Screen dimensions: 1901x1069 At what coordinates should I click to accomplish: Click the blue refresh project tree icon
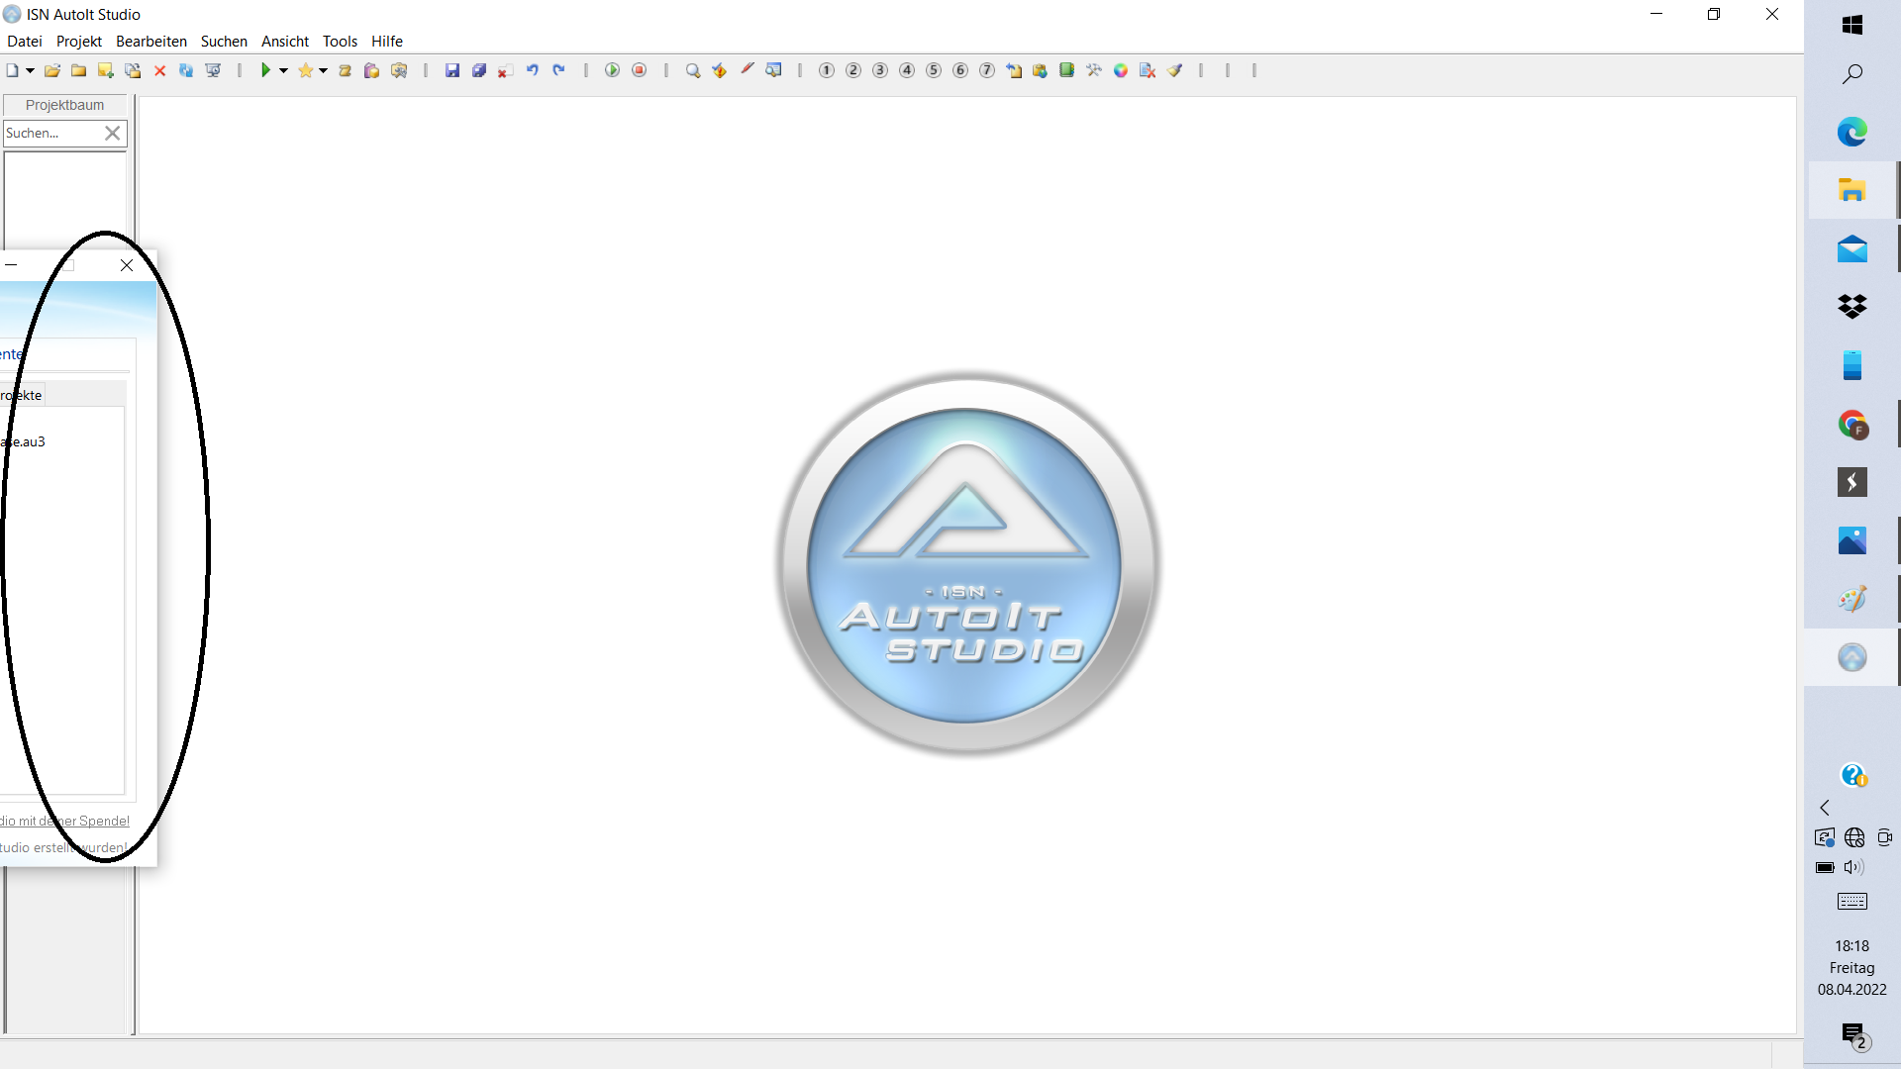(186, 70)
